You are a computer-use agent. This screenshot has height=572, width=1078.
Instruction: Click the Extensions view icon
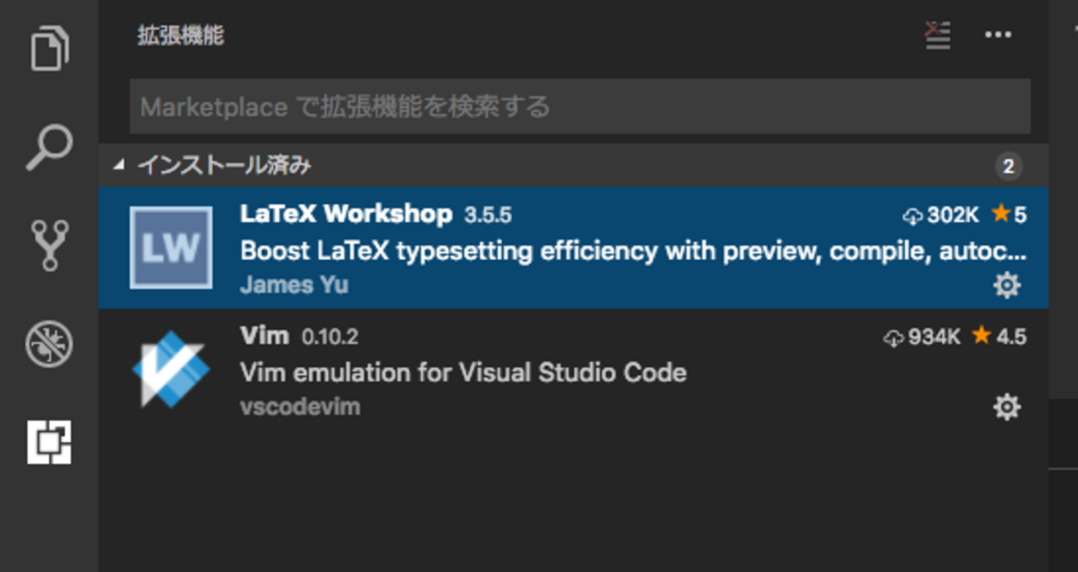click(x=49, y=442)
